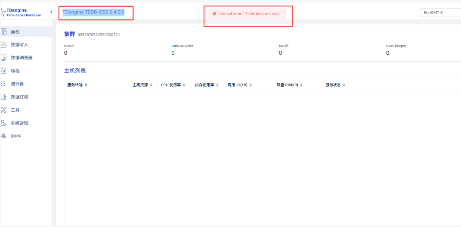Click the 磁盘 RW(KB) column header
The width and height of the screenshot is (461, 227).
(287, 85)
